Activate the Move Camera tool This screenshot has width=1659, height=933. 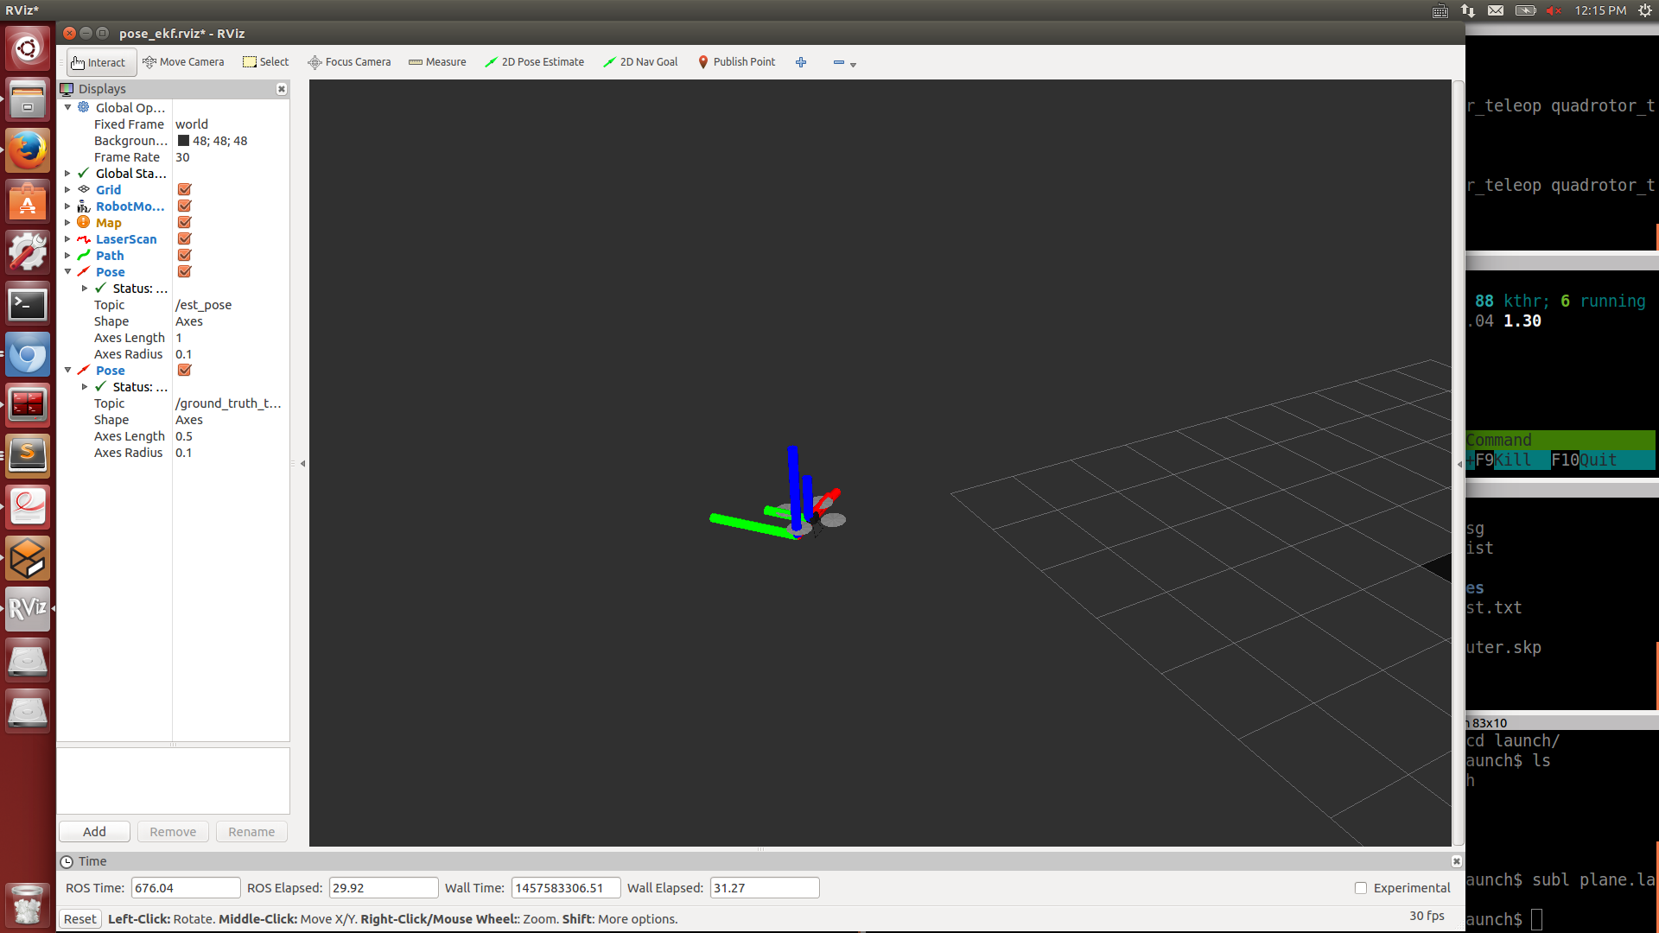pyautogui.click(x=183, y=62)
